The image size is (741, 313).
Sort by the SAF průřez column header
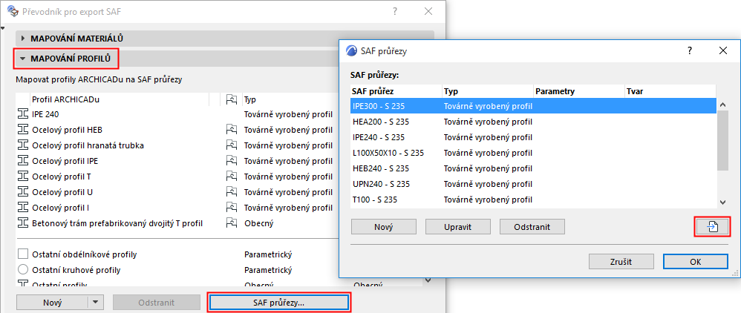pos(396,91)
